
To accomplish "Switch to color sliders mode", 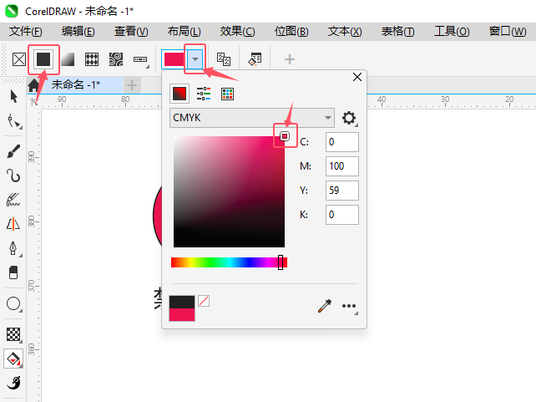I will [x=204, y=94].
